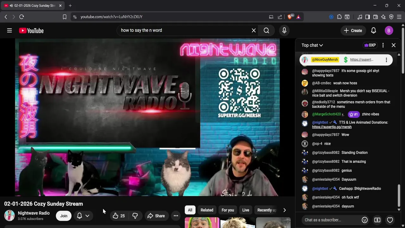Open live chat three-dot options menu
405x228 pixels.
click(383, 45)
